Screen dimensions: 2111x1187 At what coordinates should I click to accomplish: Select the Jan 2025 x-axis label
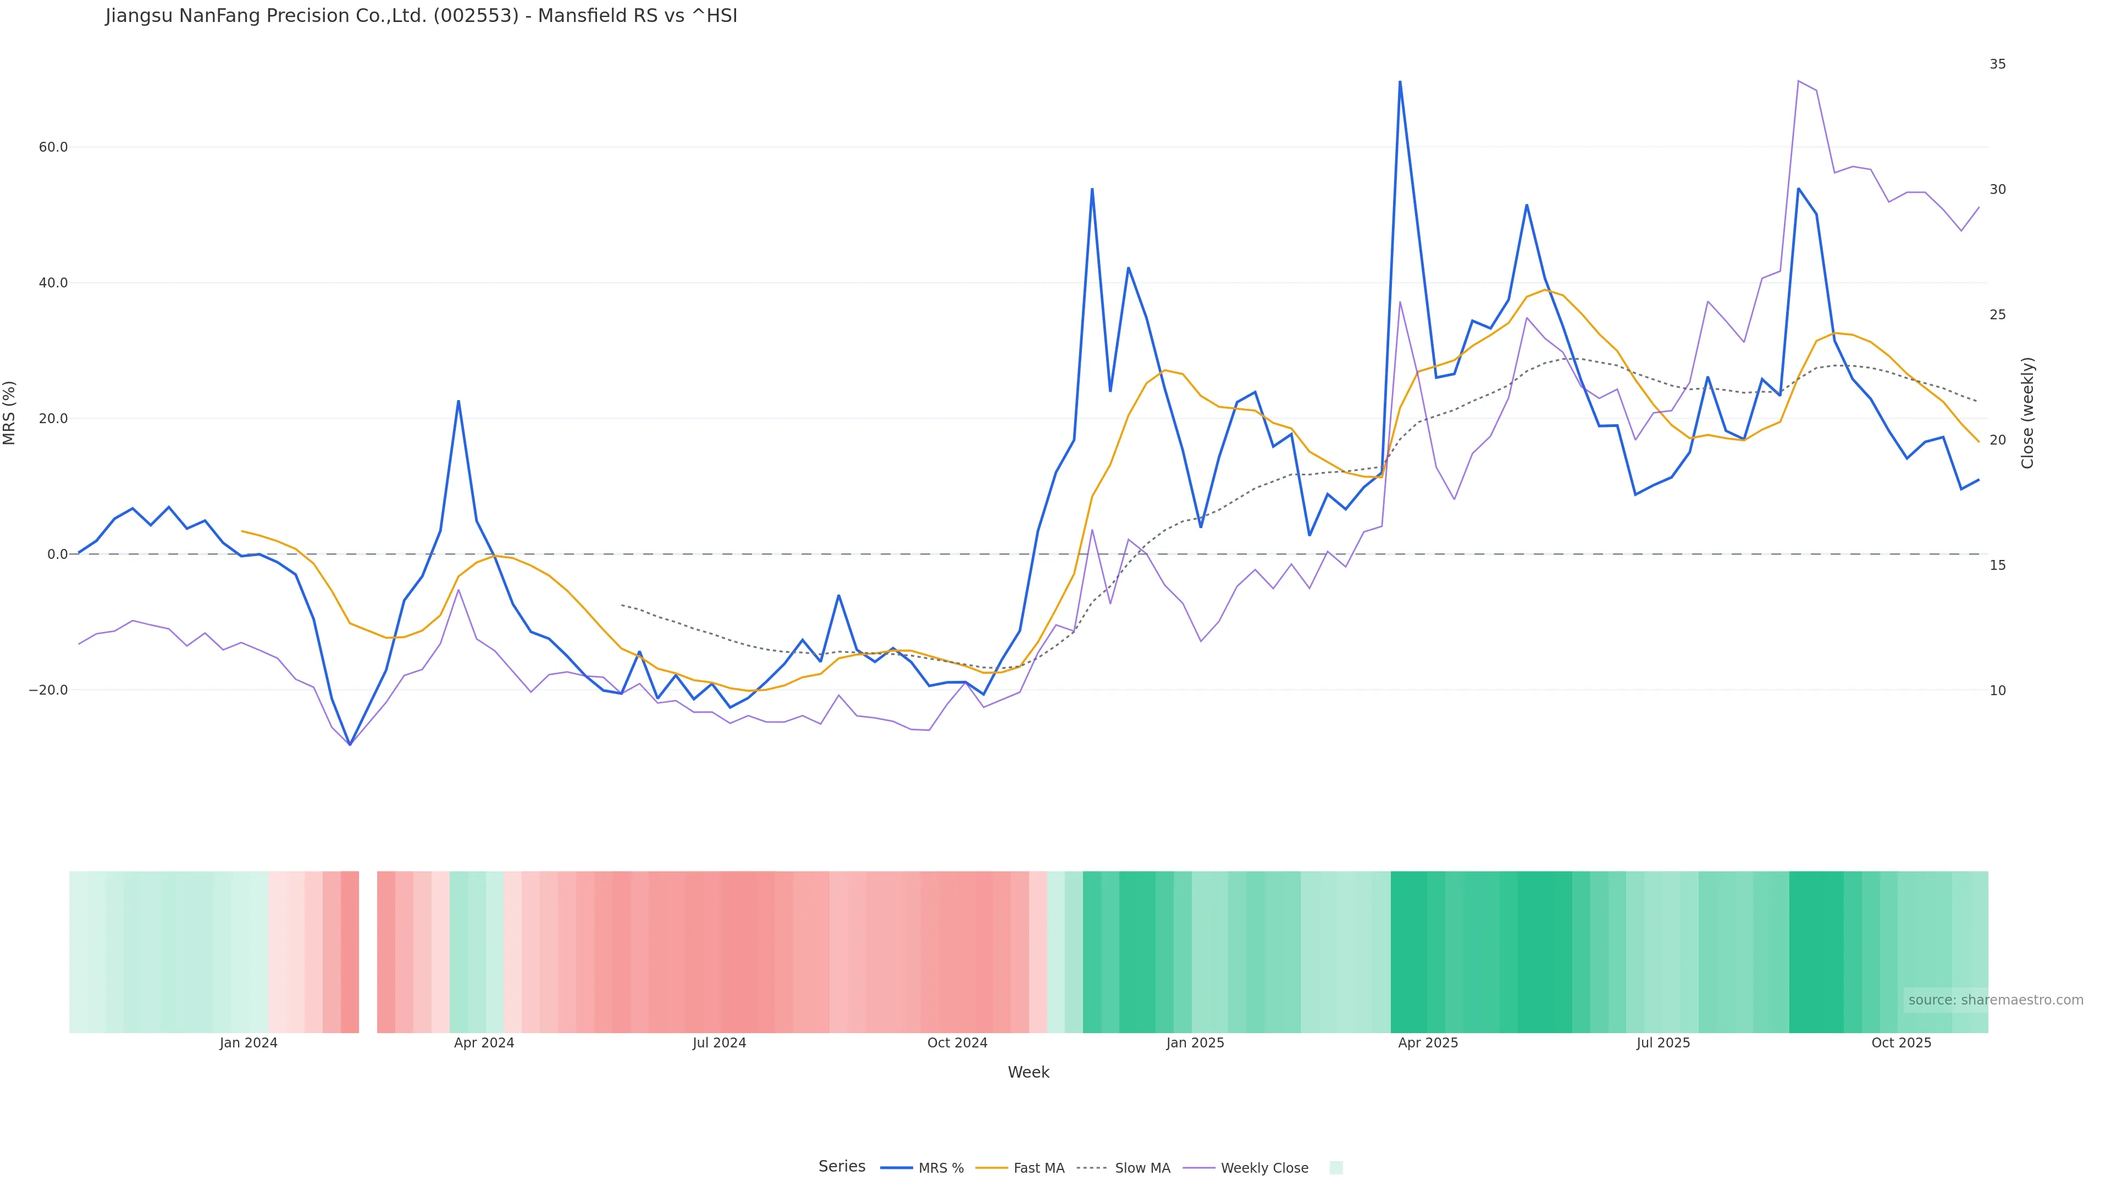coord(1195,1044)
